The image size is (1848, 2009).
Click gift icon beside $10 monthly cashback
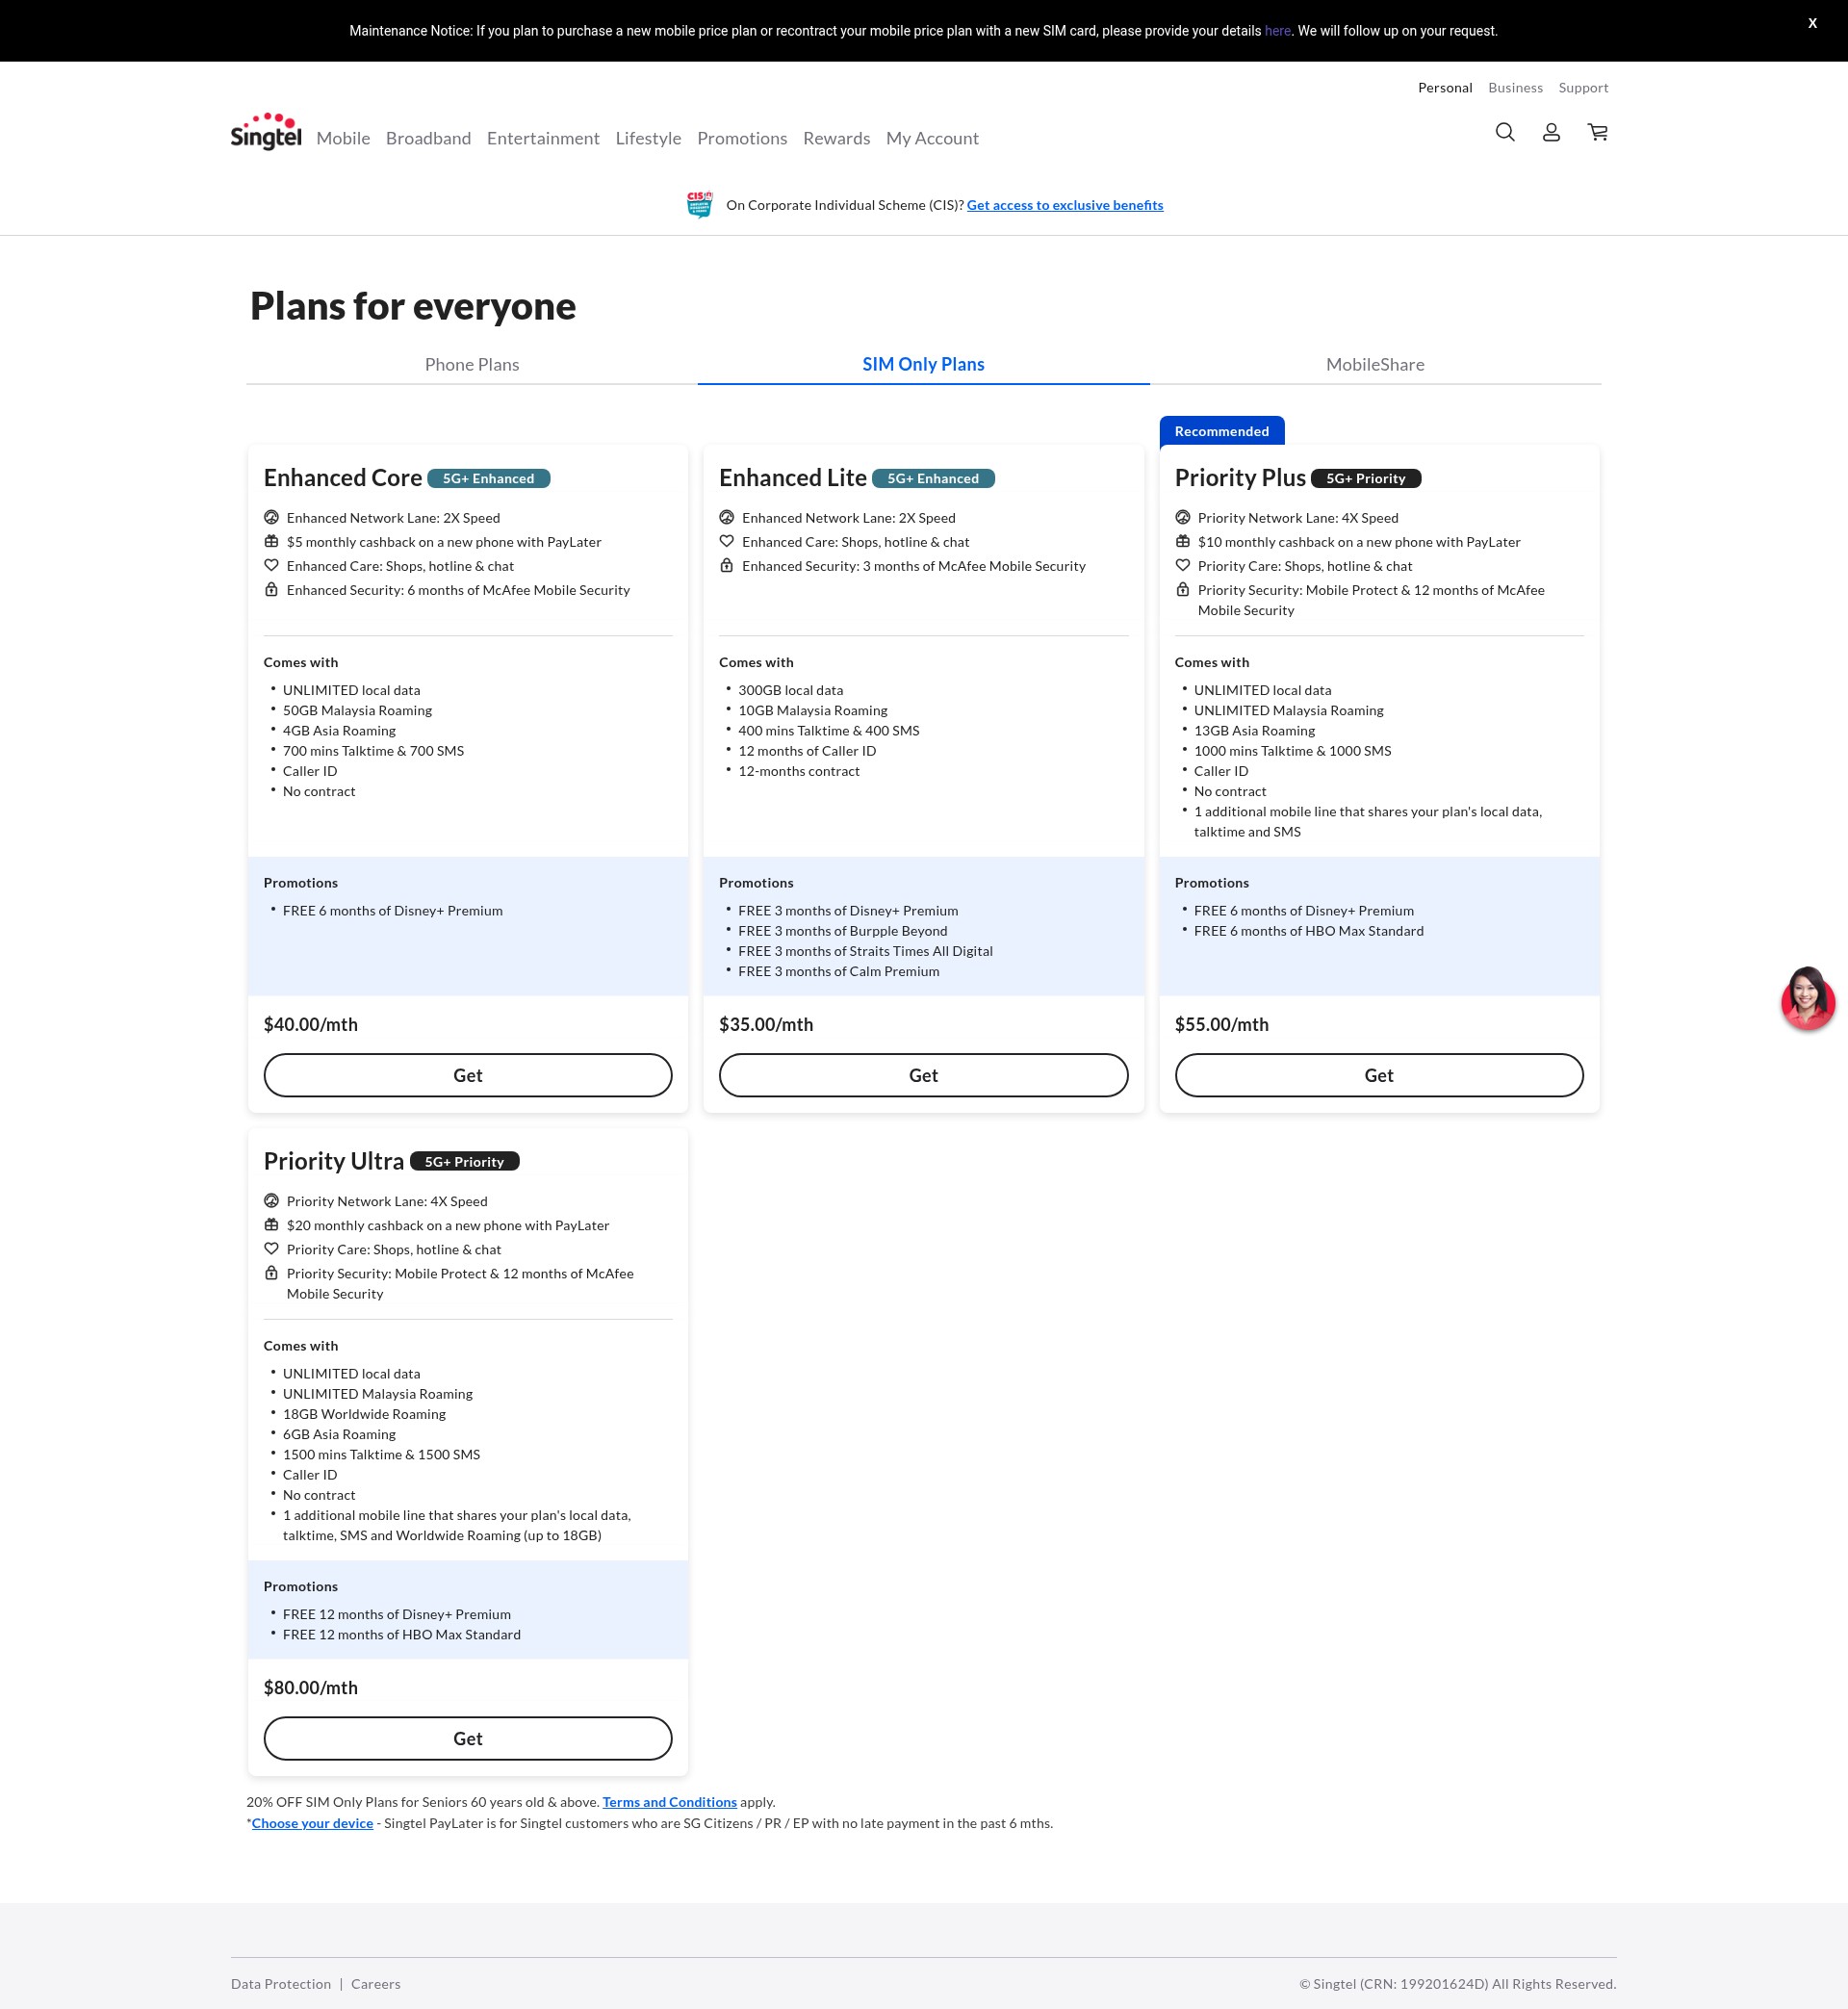coord(1183,541)
